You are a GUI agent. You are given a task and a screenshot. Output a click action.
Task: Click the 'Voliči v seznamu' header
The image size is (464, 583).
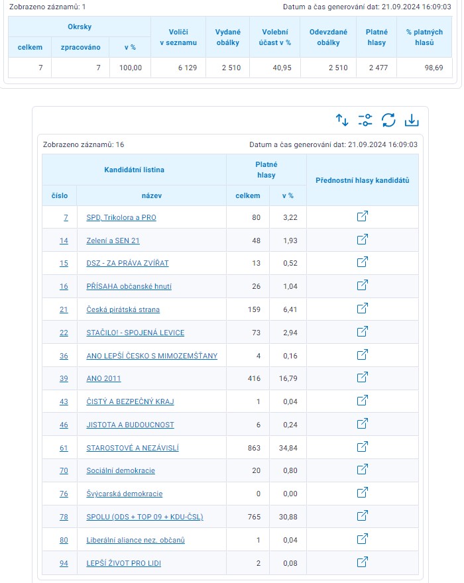178,37
